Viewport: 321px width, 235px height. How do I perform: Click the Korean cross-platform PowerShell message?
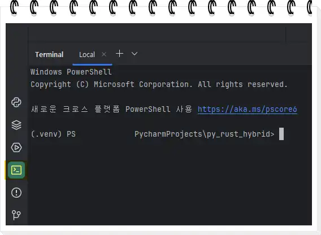pyautogui.click(x=111, y=109)
